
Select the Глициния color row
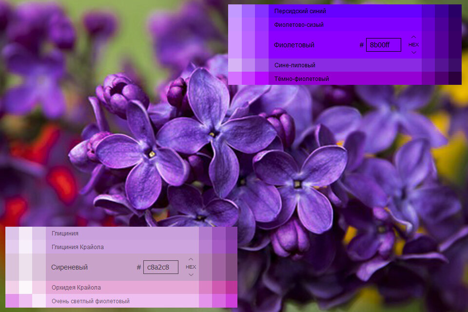pos(122,234)
